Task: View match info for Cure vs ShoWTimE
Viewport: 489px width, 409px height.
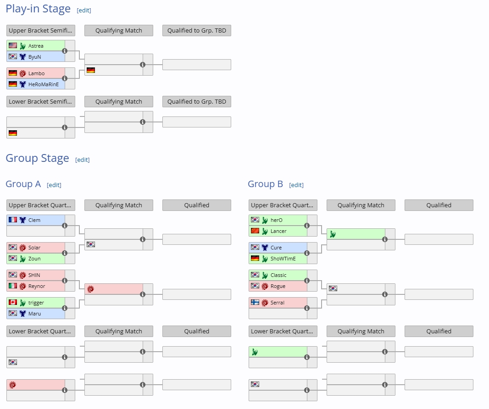Action: [x=307, y=253]
